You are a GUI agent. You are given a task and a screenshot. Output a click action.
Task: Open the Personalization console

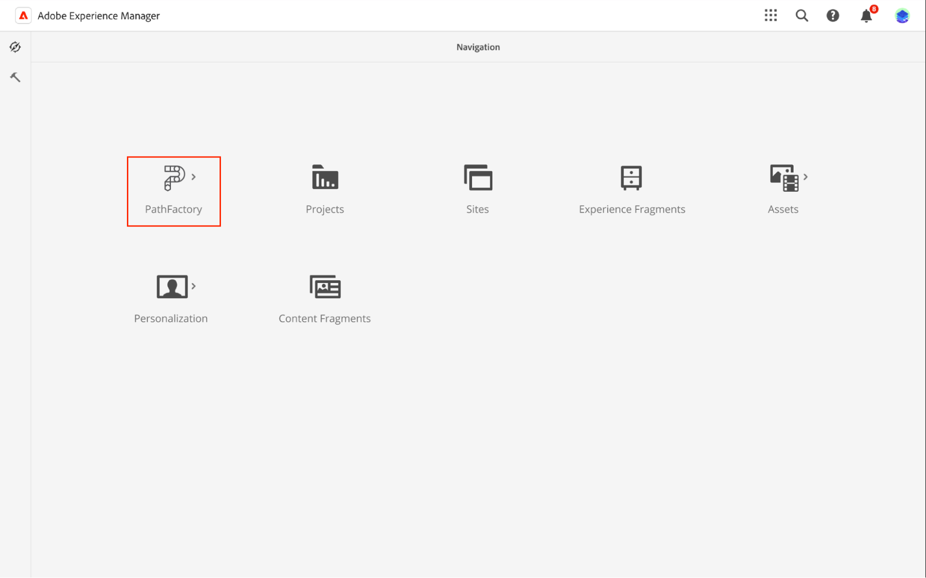coord(170,299)
